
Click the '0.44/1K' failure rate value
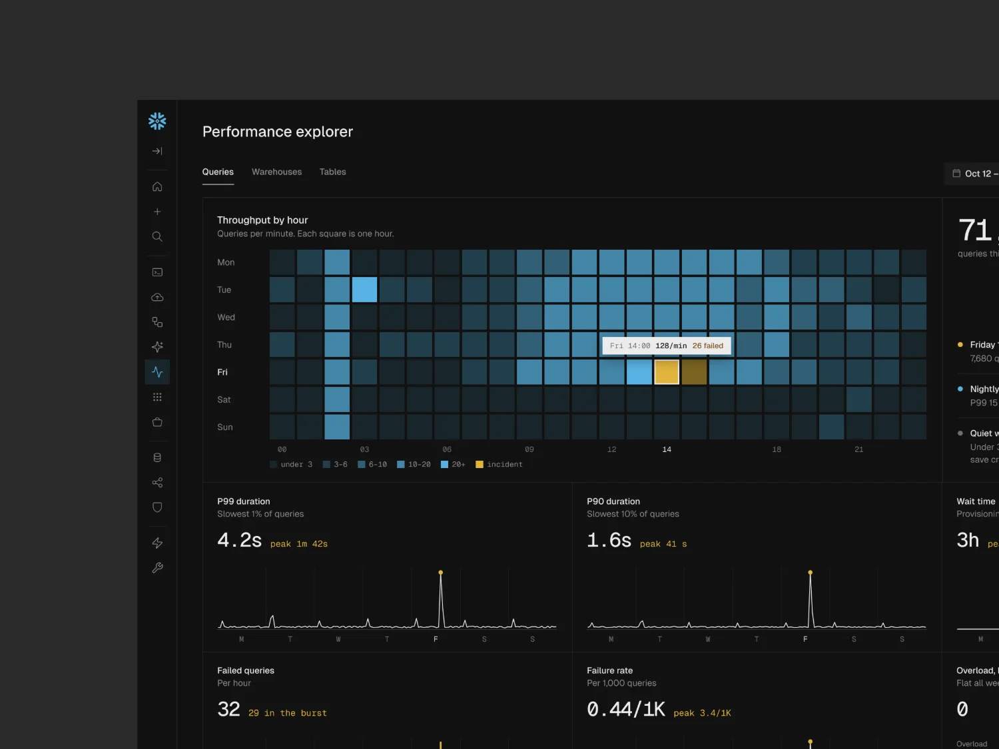(x=626, y=709)
